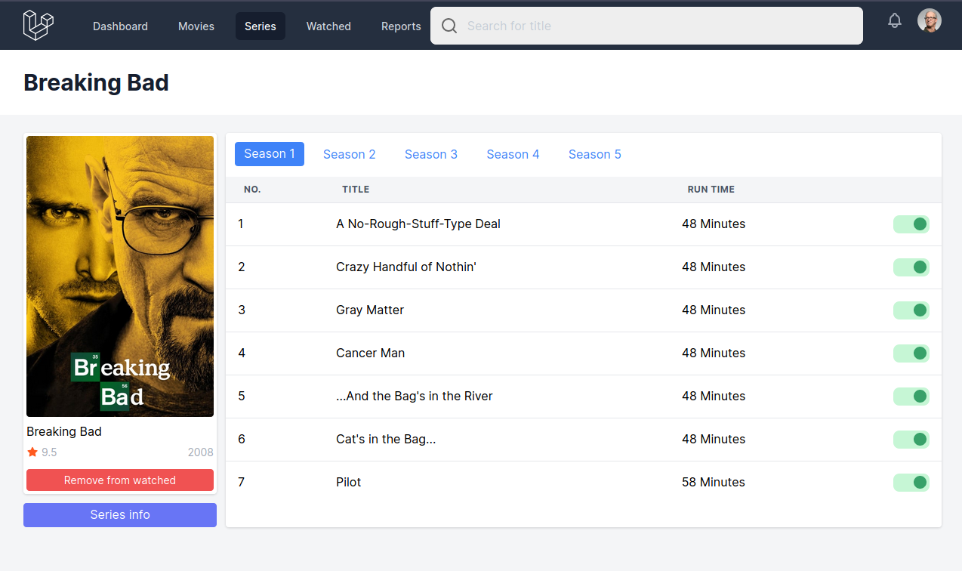Open the Reports nav item
The width and height of the screenshot is (962, 571).
401,26
